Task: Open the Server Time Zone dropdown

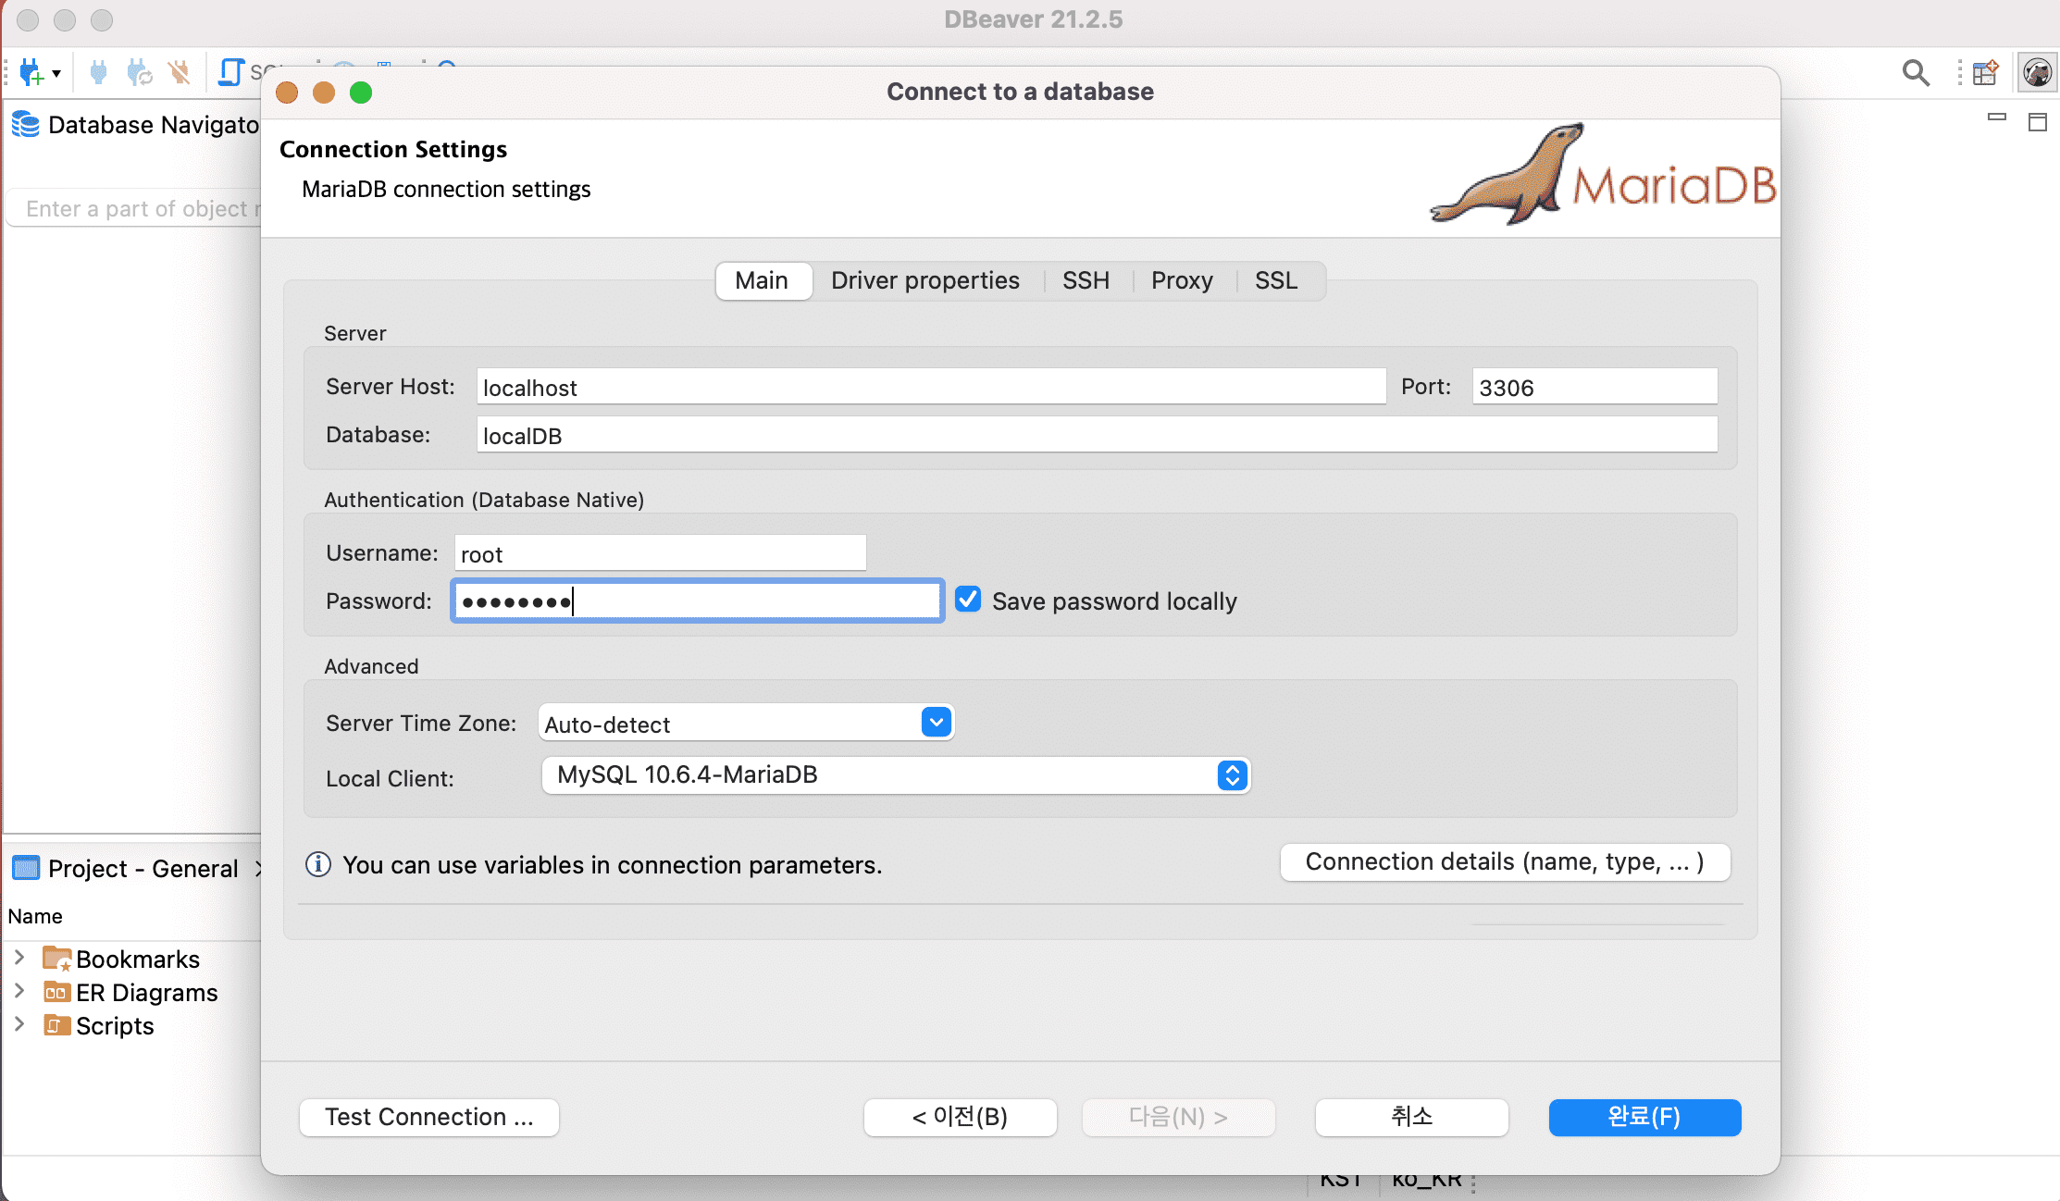Action: [x=936, y=722]
